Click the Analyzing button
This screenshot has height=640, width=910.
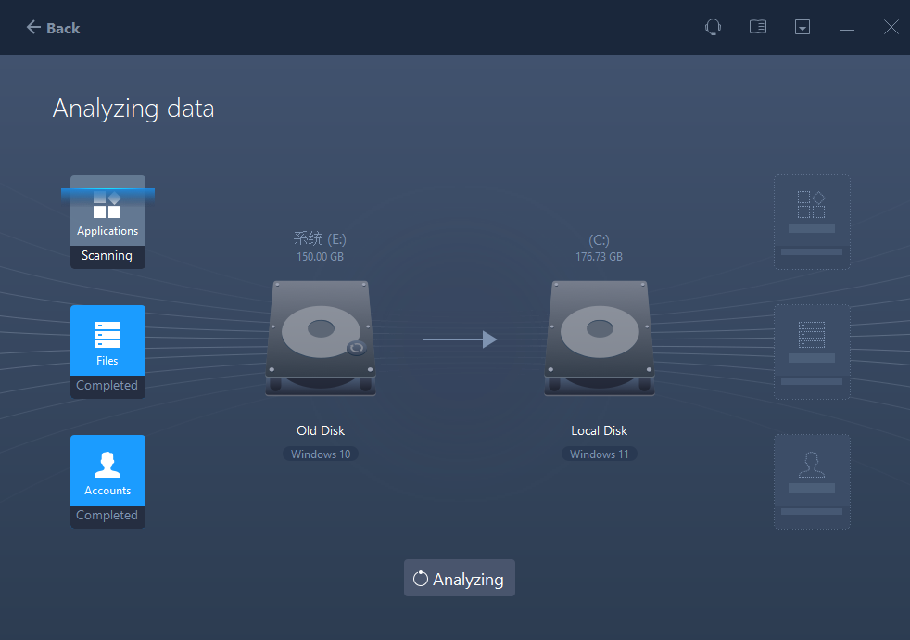tap(459, 578)
